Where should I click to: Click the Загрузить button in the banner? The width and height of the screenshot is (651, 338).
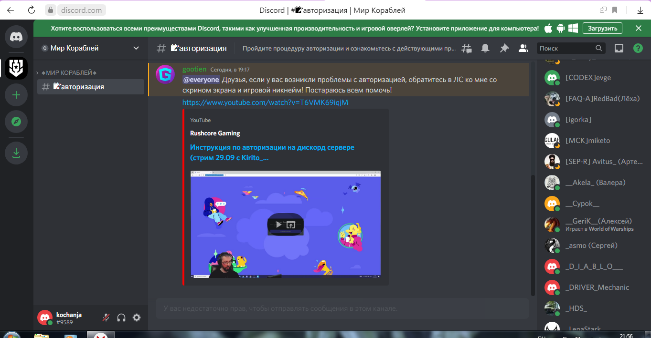(602, 28)
